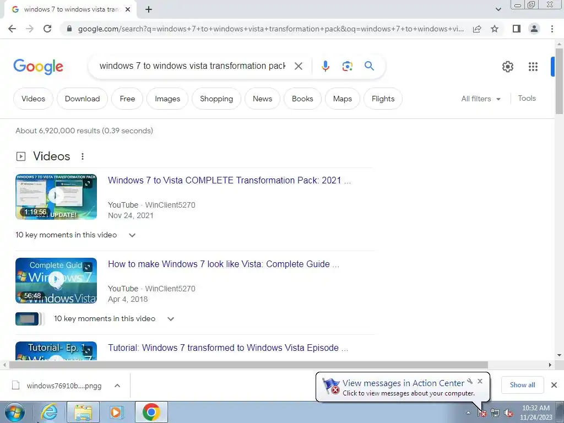
Task: Customize Action Center notification wrench icon
Action: click(x=470, y=381)
